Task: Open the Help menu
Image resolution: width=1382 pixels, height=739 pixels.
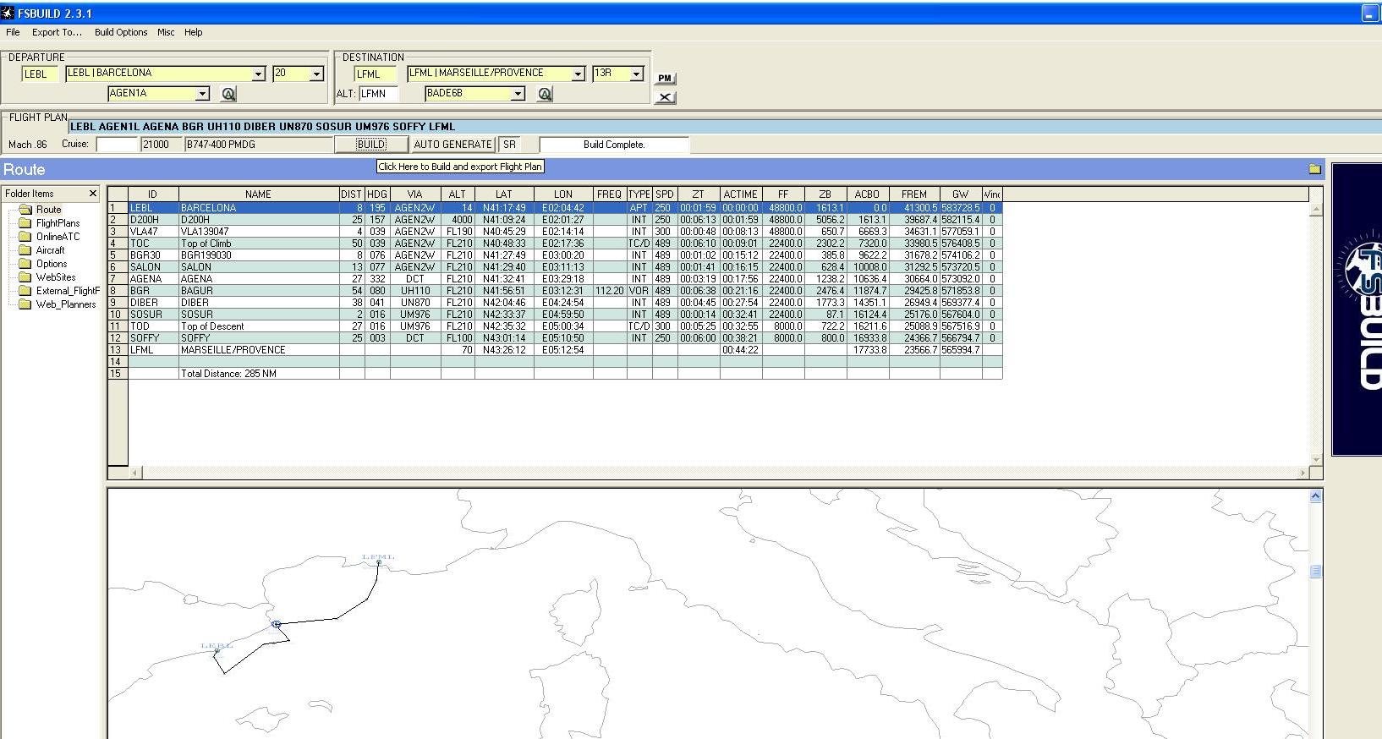Action: [x=194, y=32]
